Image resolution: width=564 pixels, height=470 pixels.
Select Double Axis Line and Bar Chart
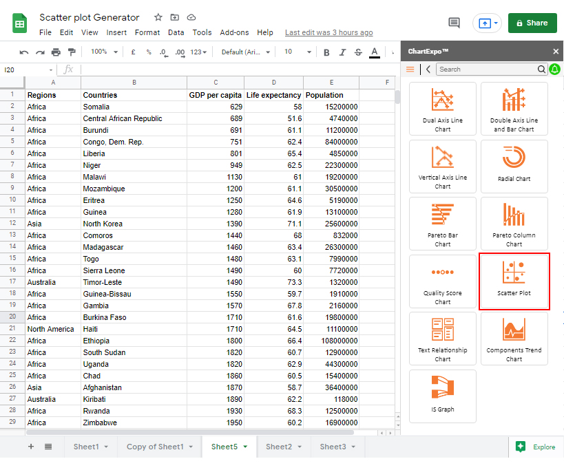pos(514,109)
